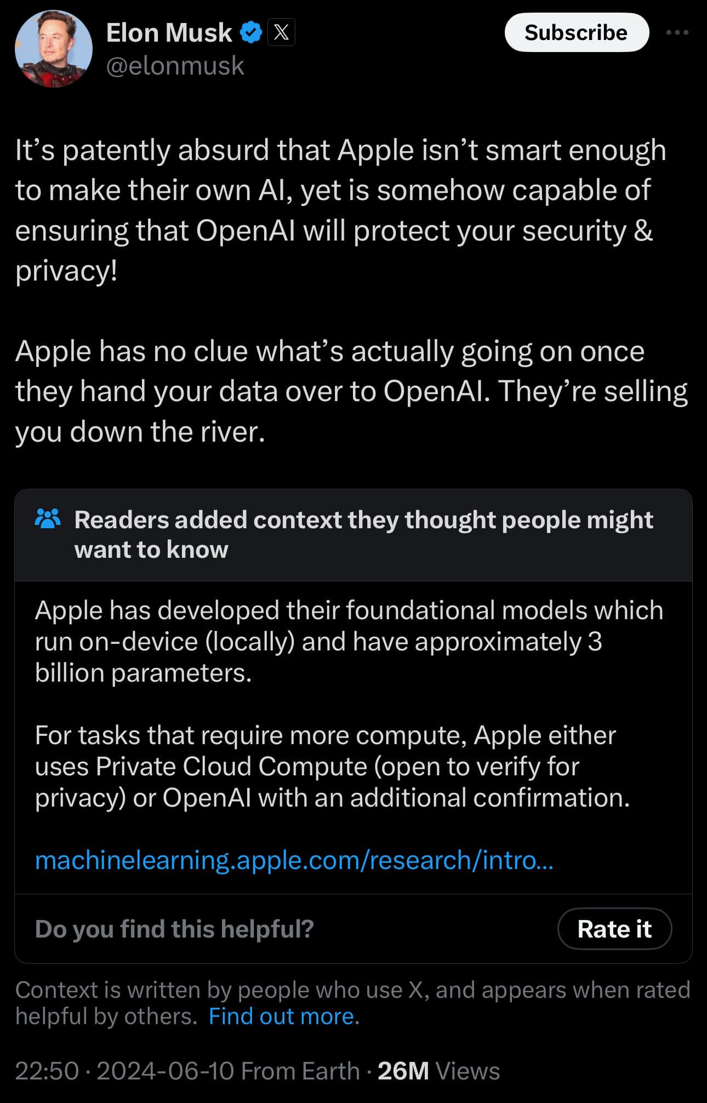Click the community notes people icon
The height and width of the screenshot is (1103, 707).
pos(48,518)
